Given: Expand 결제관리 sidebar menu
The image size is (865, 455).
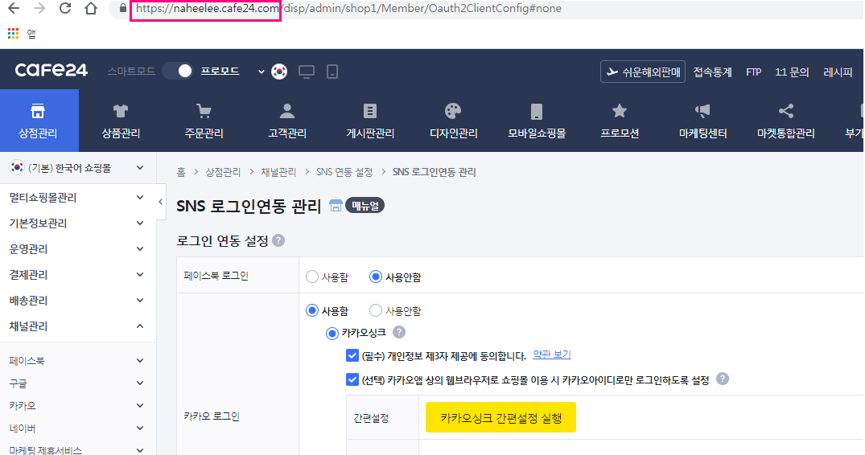Looking at the screenshot, I should pos(78,274).
